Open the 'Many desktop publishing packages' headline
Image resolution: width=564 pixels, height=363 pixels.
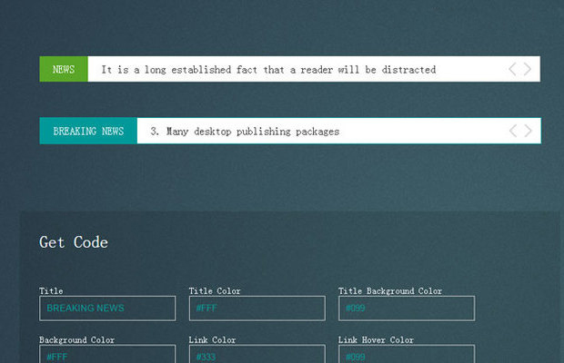(x=245, y=132)
